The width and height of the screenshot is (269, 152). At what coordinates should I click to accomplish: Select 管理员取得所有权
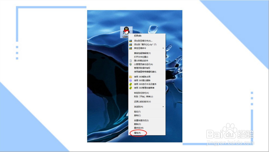[x=147, y=68]
